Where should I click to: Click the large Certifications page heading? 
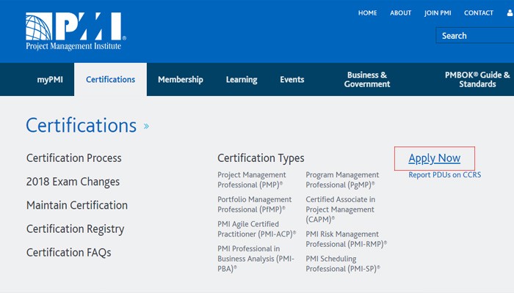81,125
